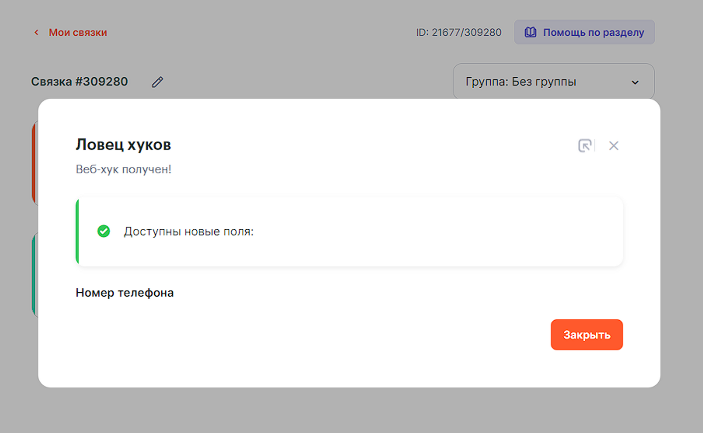The image size is (703, 433).
Task: Click the ID: 21677/309280 label
Action: [458, 32]
